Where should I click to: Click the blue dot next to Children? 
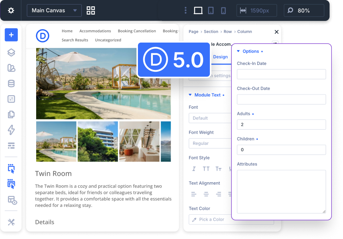click(257, 139)
